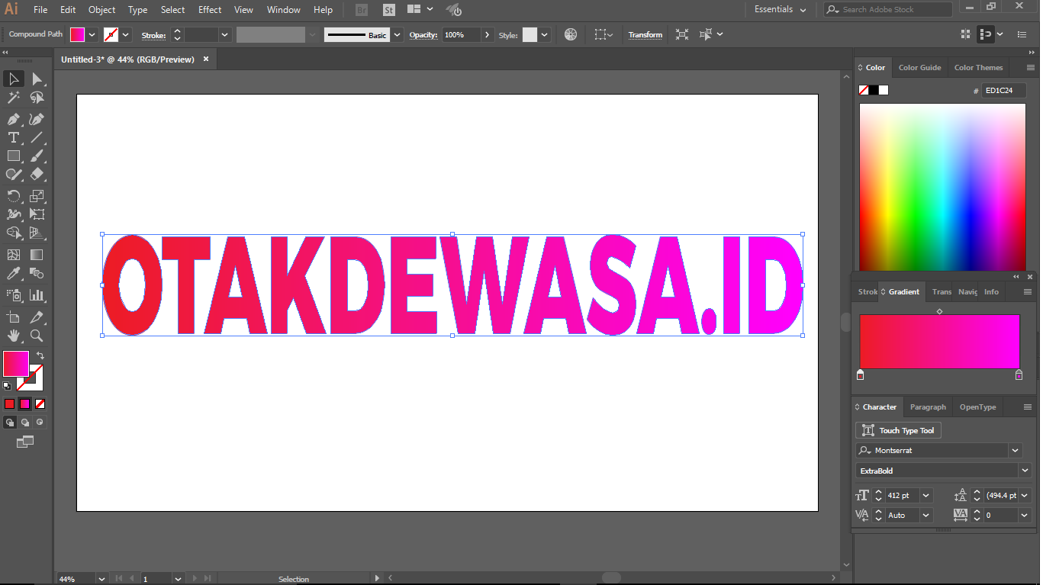This screenshot has height=585, width=1043.
Task: Open zoom level 44% dropdown
Action: tap(102, 579)
